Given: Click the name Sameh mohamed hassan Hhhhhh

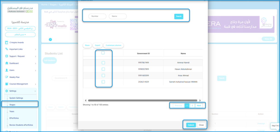Looking at the screenshot, I should 183,82.
